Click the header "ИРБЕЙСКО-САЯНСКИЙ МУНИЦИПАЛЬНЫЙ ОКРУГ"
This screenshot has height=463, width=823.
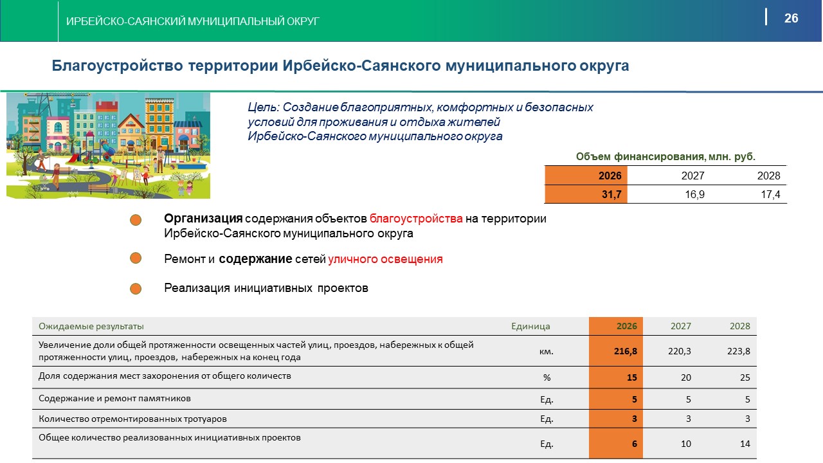193,21
